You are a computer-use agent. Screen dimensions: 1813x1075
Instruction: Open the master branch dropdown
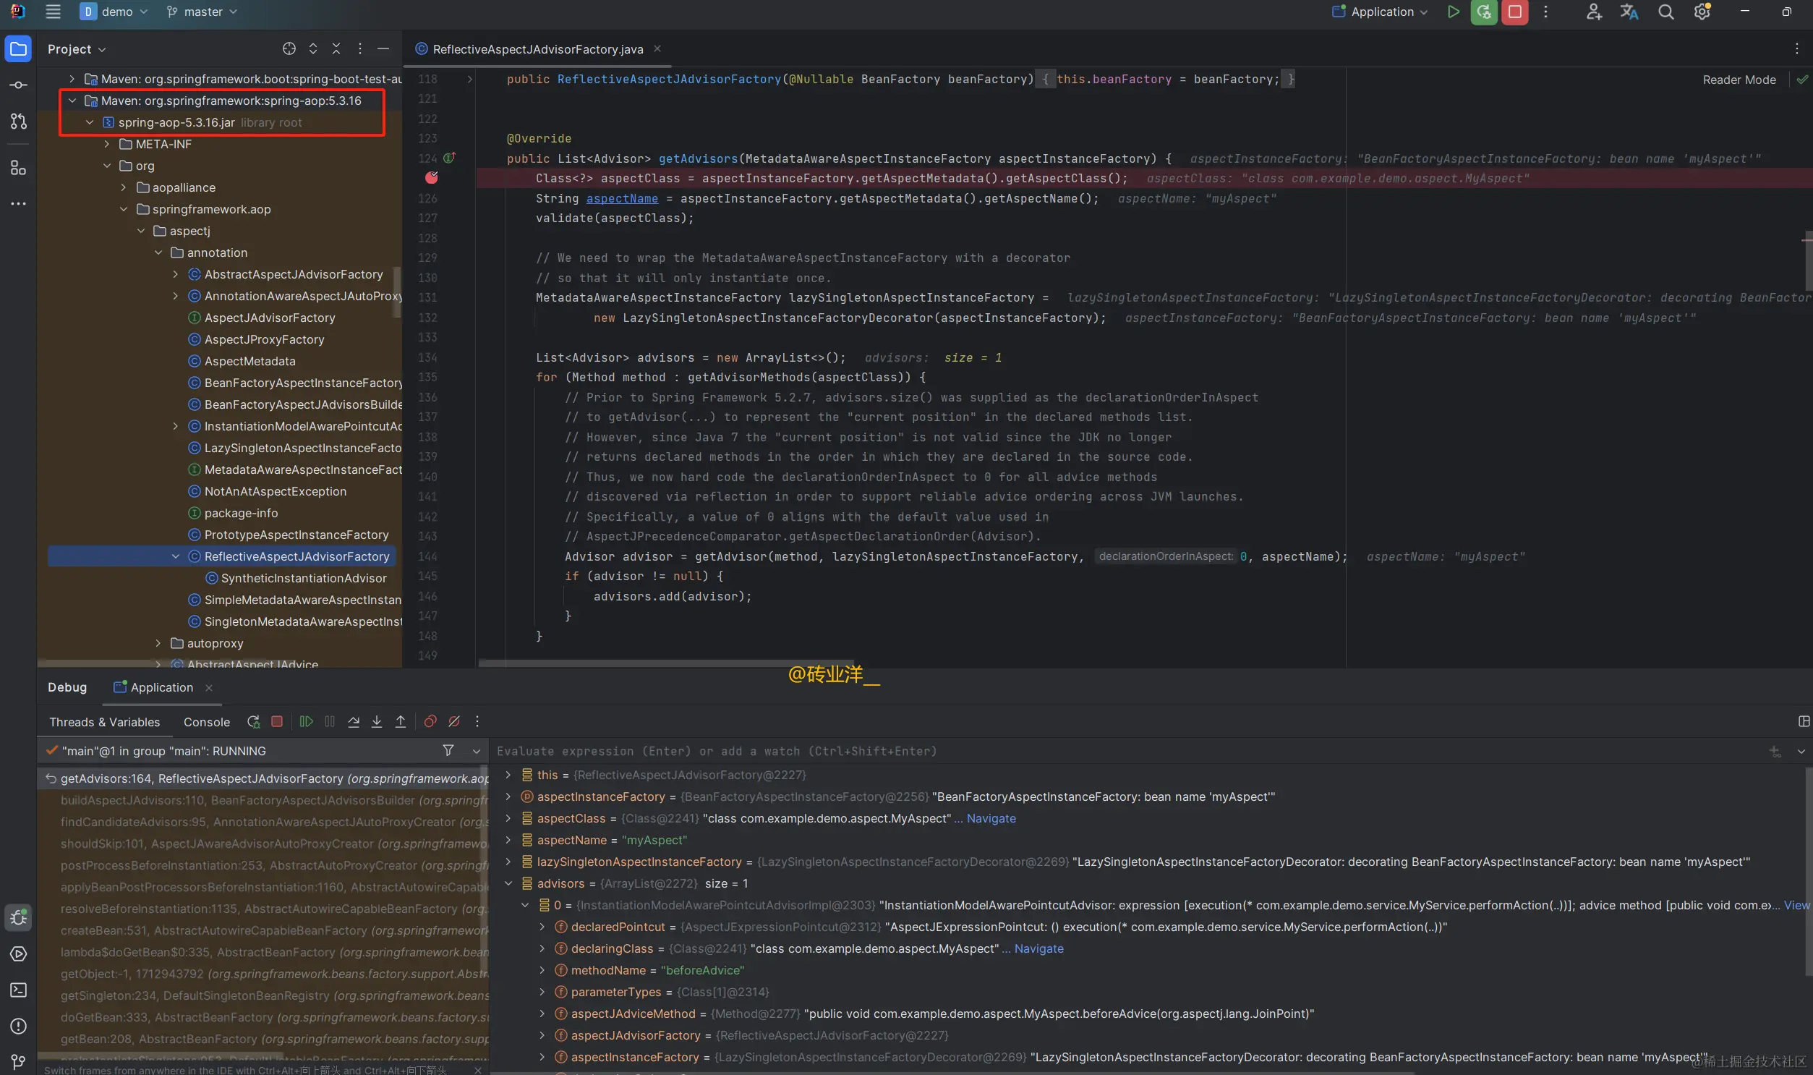click(202, 12)
